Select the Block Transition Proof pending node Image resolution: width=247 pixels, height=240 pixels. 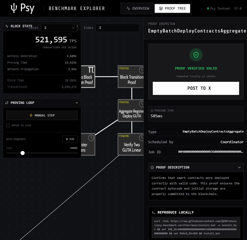[x=131, y=77]
